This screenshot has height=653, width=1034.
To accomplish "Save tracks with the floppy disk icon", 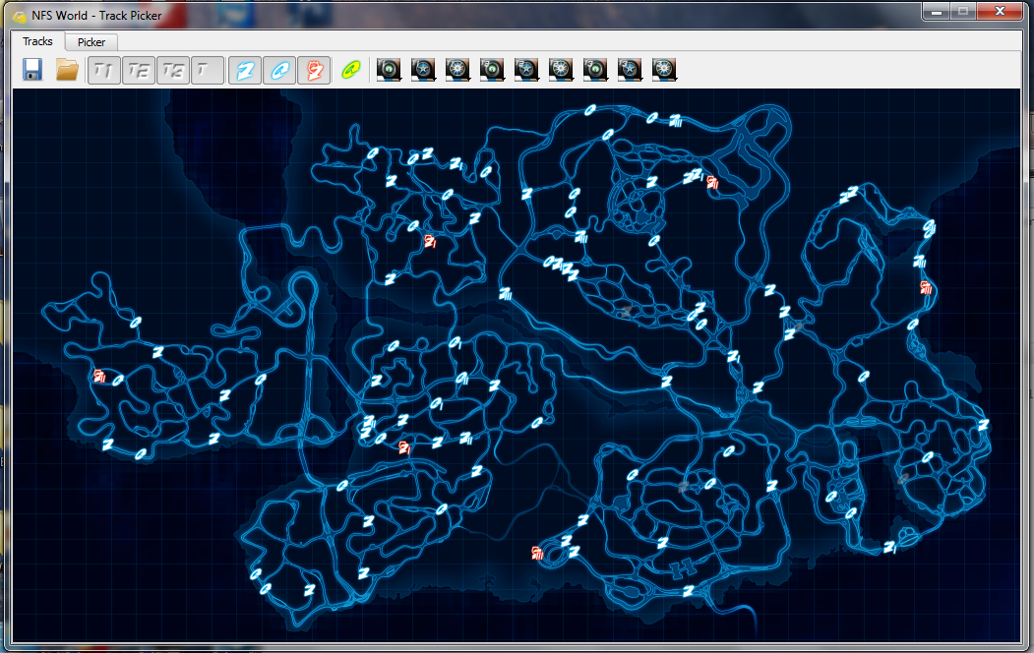I will click(32, 69).
